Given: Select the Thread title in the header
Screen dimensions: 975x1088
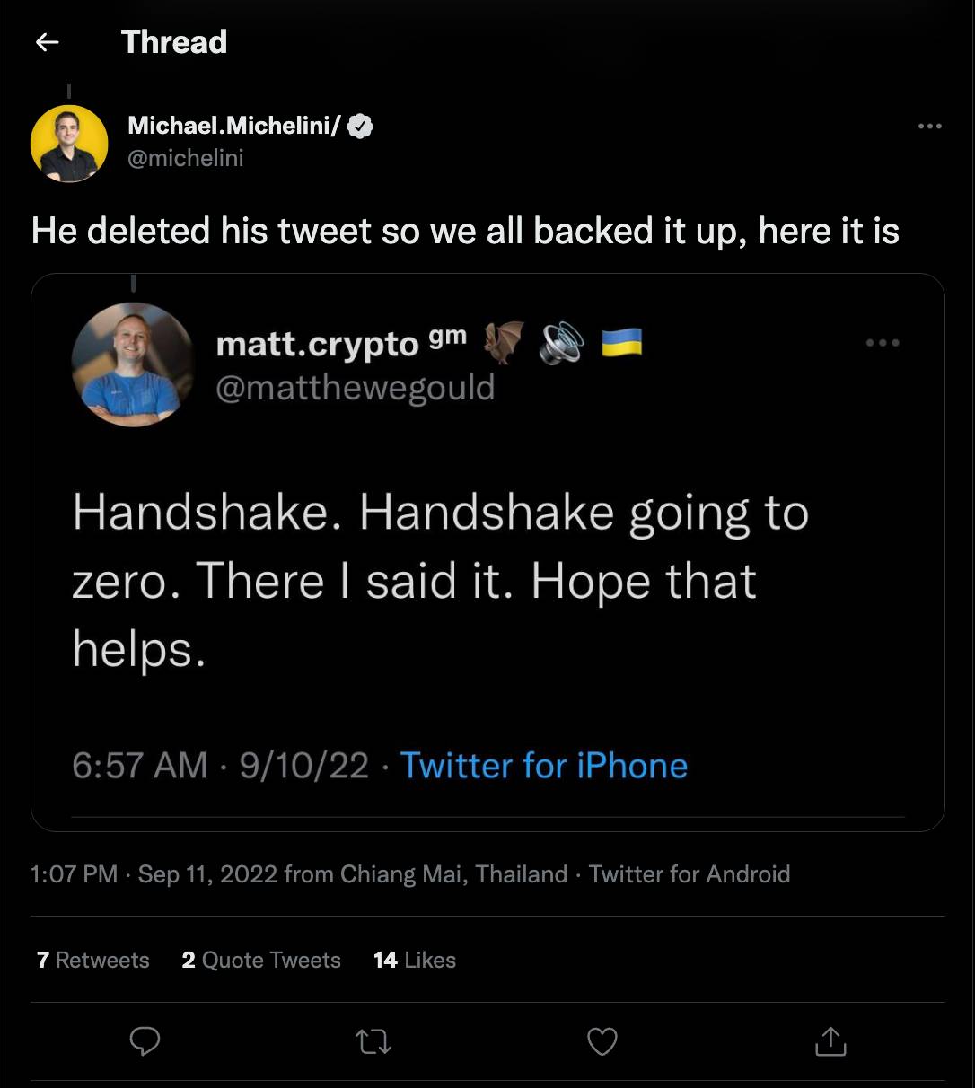Looking at the screenshot, I should pyautogui.click(x=174, y=42).
